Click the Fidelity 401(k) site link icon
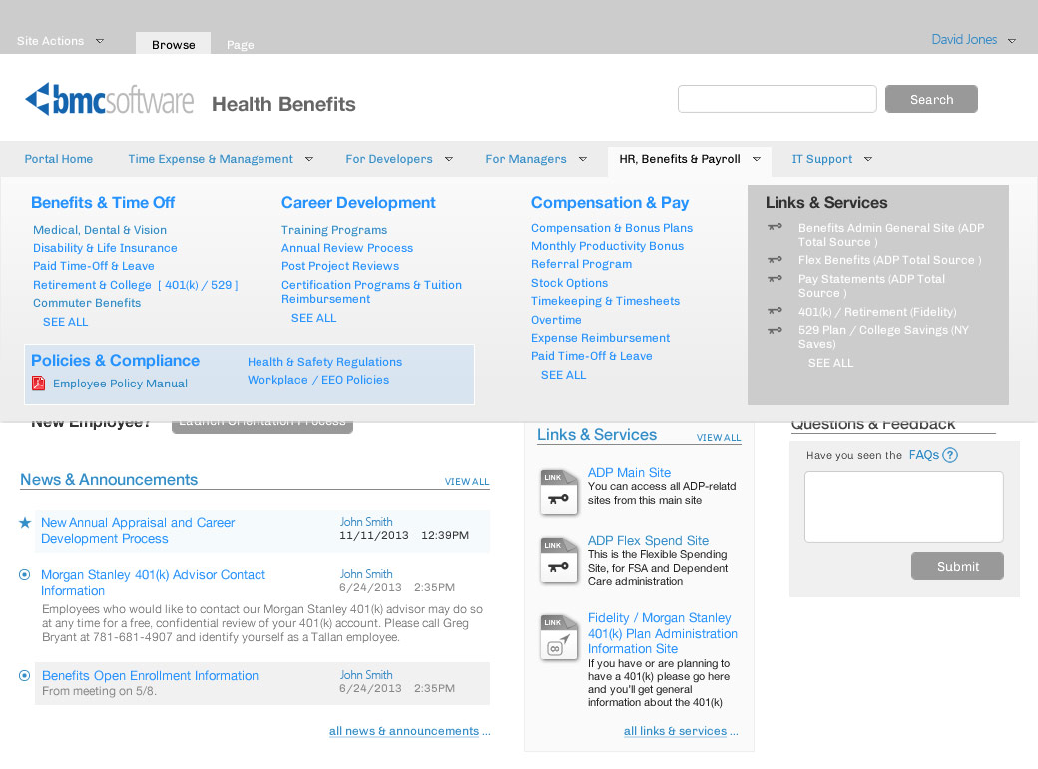The height and width of the screenshot is (769, 1038). [x=559, y=637]
